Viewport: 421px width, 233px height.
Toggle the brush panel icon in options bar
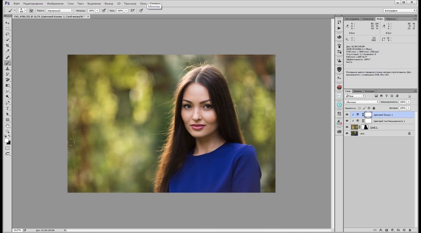click(x=31, y=10)
